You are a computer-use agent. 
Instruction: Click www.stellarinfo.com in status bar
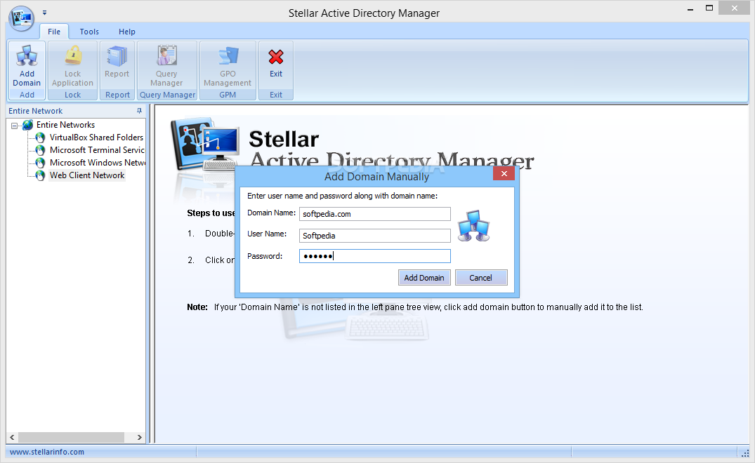point(47,452)
